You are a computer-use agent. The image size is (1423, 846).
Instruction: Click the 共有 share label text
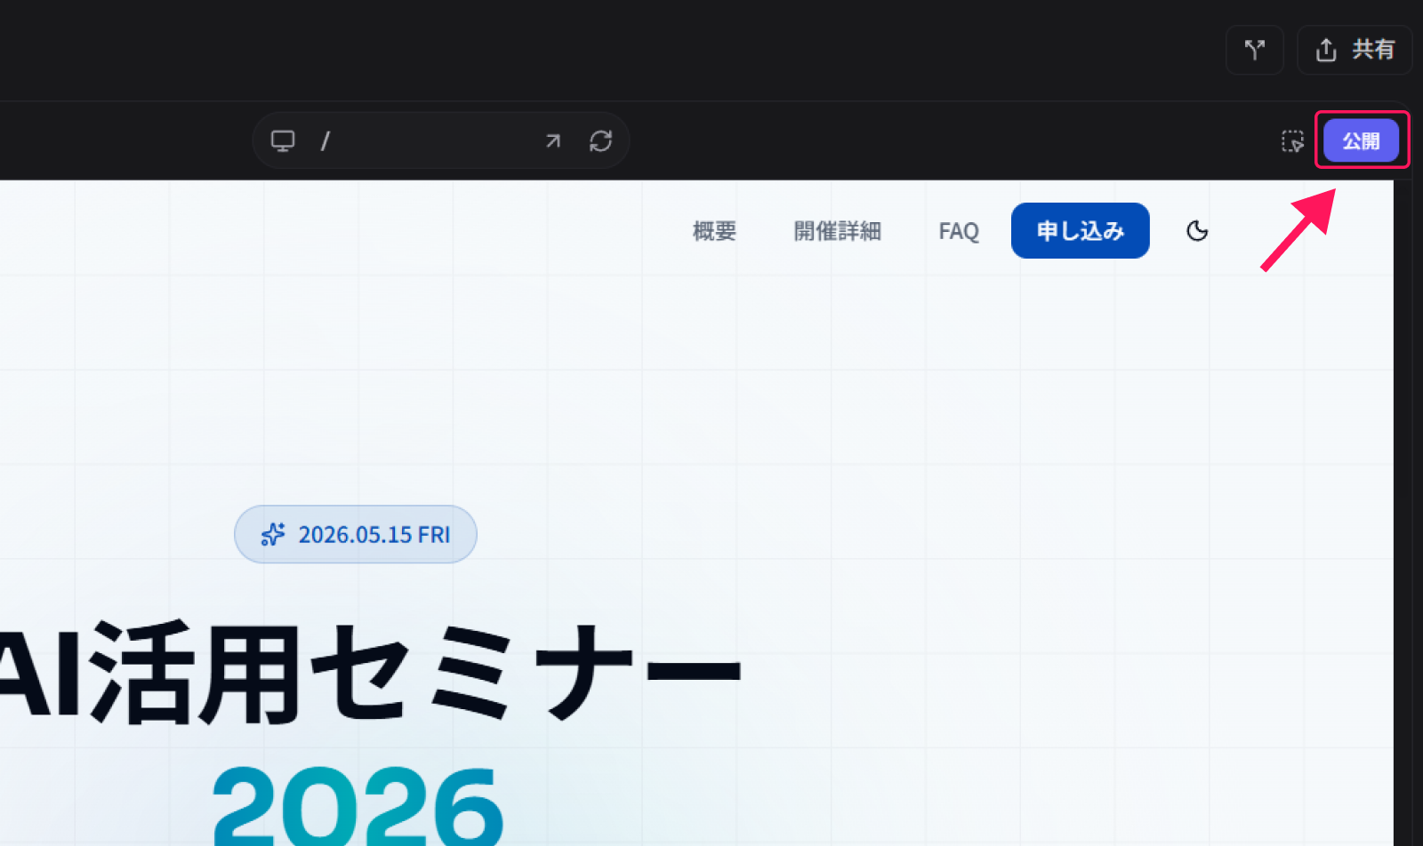[x=1373, y=50]
